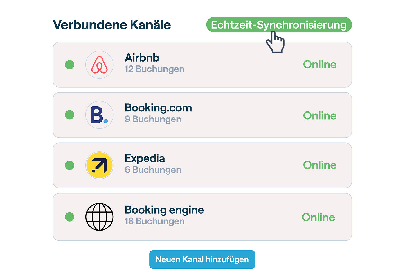This screenshot has height=280, width=405.
Task: Click the 18 Buchungen count under Booking engine
Action: (x=155, y=221)
